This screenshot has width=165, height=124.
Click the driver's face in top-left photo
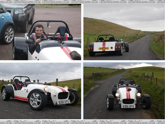[40, 30]
